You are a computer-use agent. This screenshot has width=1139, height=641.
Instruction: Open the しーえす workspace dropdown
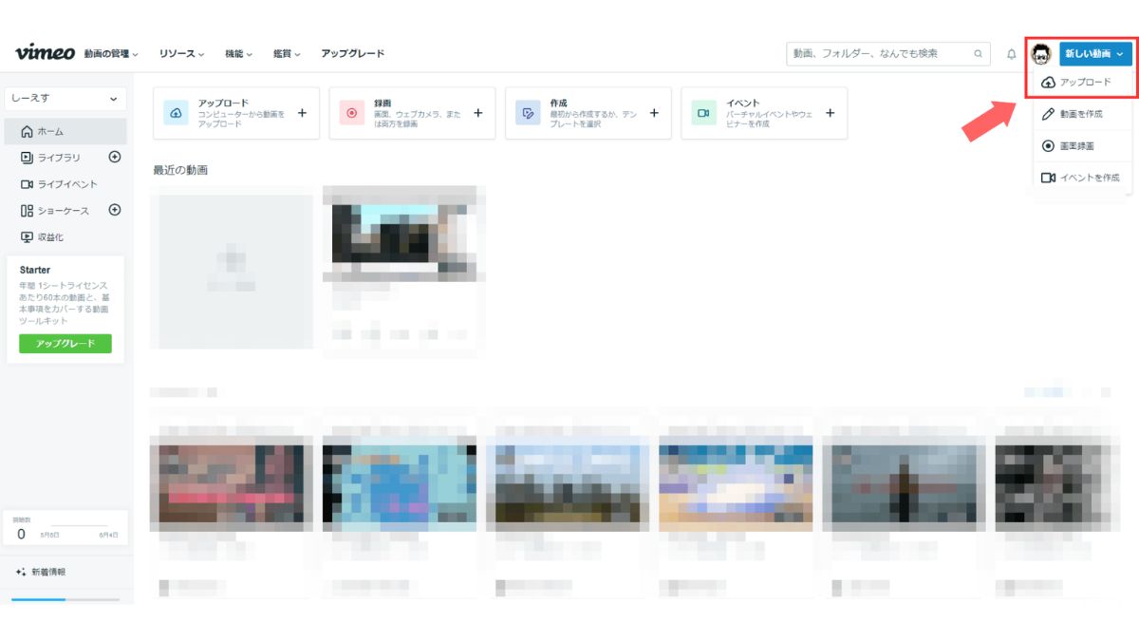[65, 98]
